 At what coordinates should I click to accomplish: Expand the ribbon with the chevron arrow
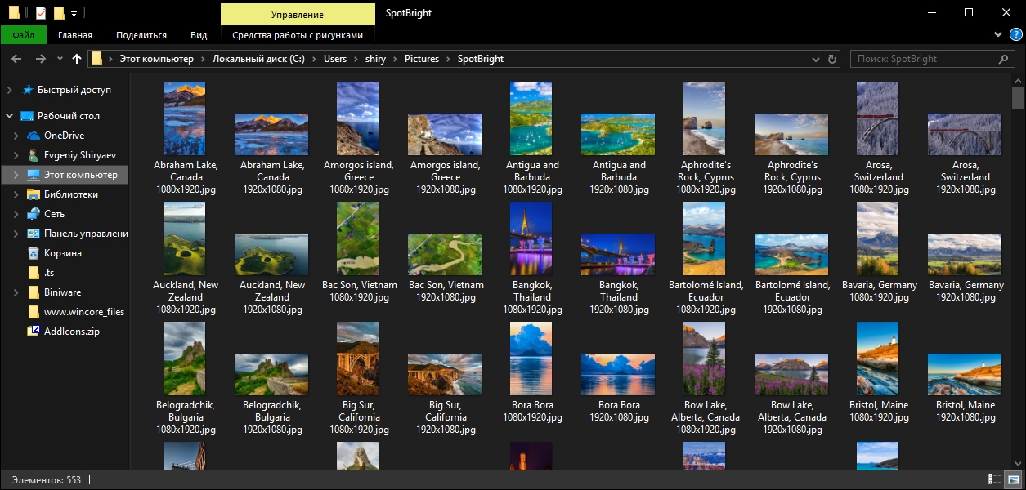tap(999, 34)
